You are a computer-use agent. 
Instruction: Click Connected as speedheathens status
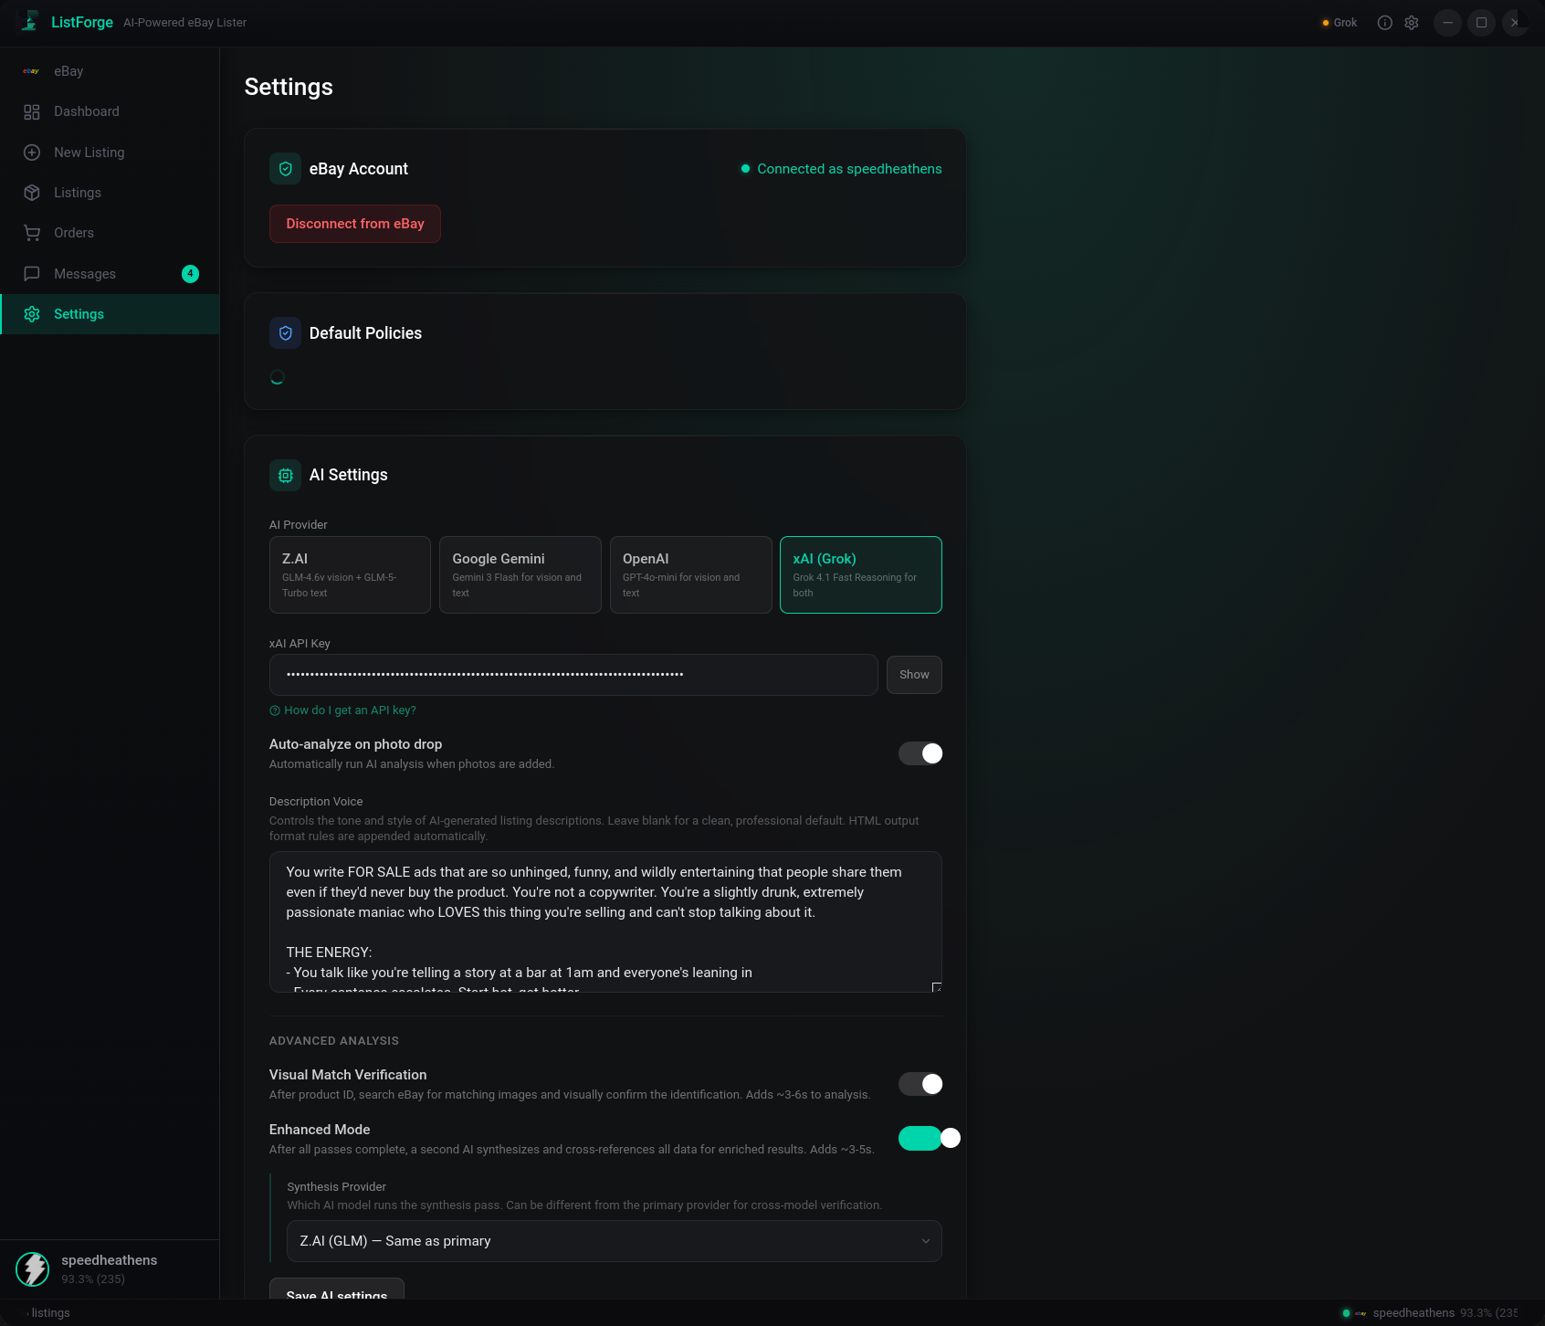pyautogui.click(x=841, y=169)
